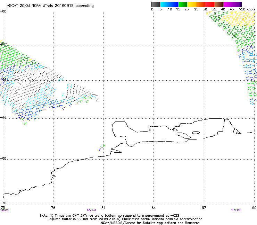Click the magenta-purple 40-50 knots legend swatch

[x=232, y=4]
